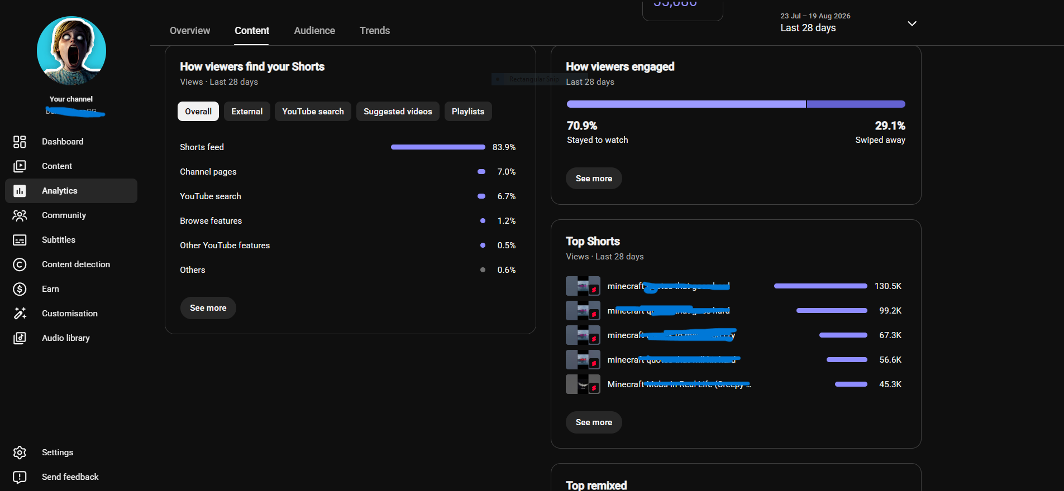Image resolution: width=1064 pixels, height=491 pixels.
Task: Click the Your channel label
Action: (x=71, y=99)
